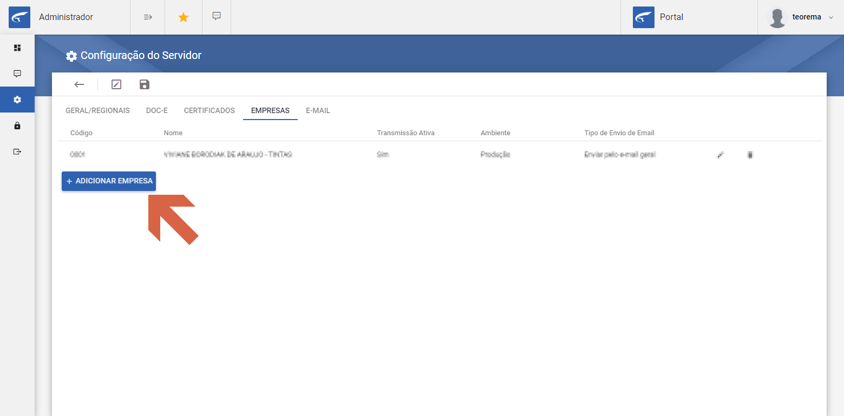Go back with the left arrow icon

point(80,84)
